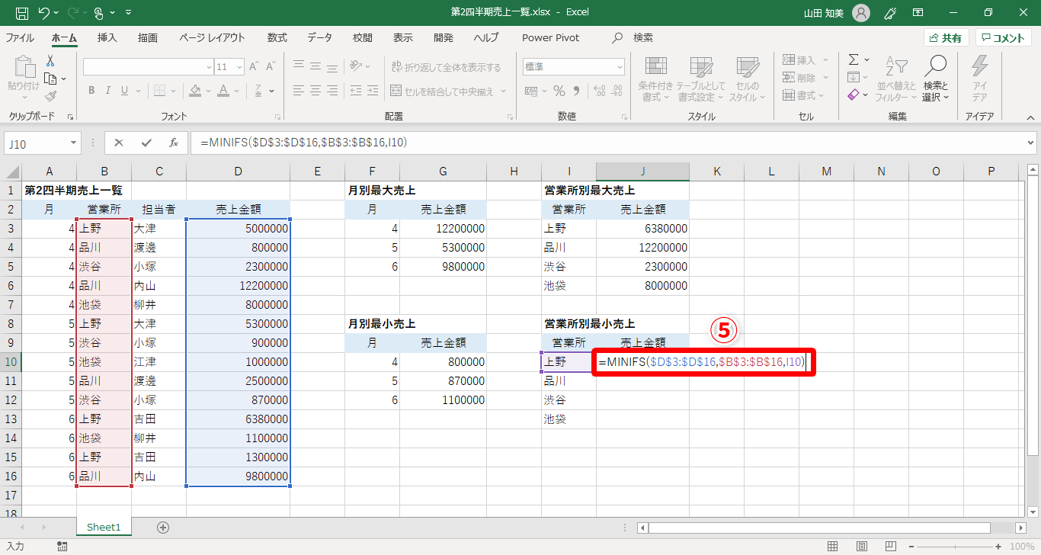Apply Comma Style number format
Screen dimensions: 1041x555
pyautogui.click(x=576, y=91)
